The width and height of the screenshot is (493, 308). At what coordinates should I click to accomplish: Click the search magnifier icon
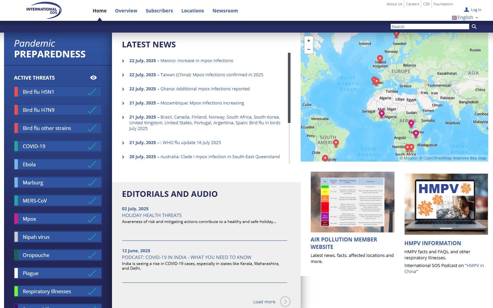pos(474,27)
